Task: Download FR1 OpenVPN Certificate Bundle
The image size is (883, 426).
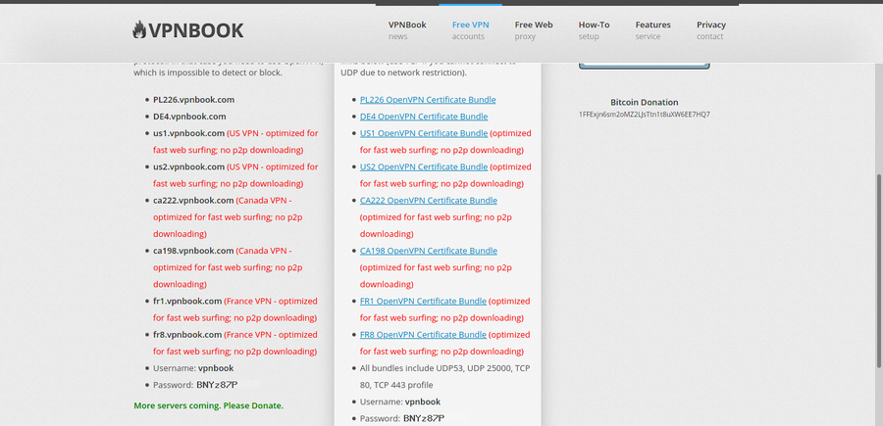Action: 423,301
